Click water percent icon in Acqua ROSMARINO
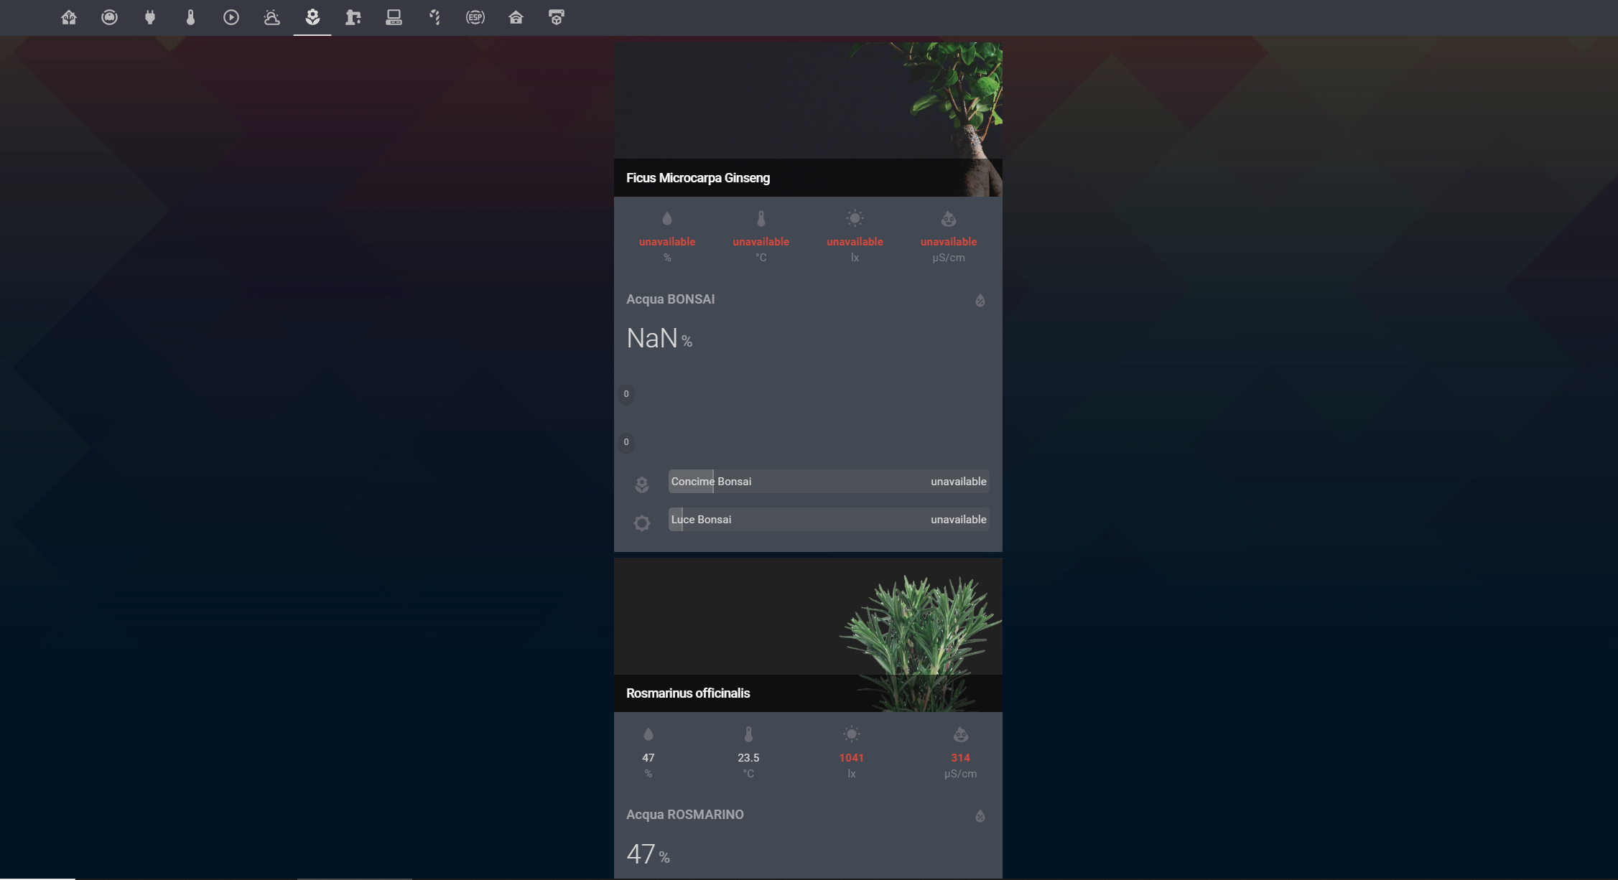Screen dimensions: 1618x880 [x=980, y=816]
